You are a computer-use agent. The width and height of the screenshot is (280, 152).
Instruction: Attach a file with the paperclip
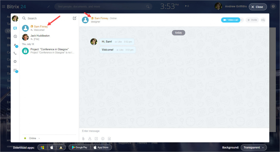[83, 139]
